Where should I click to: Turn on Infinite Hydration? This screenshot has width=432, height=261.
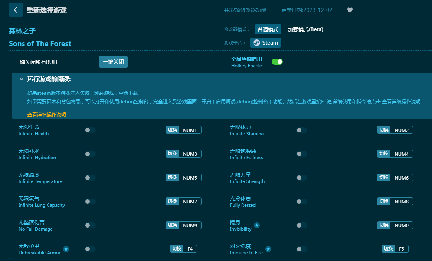(x=90, y=154)
